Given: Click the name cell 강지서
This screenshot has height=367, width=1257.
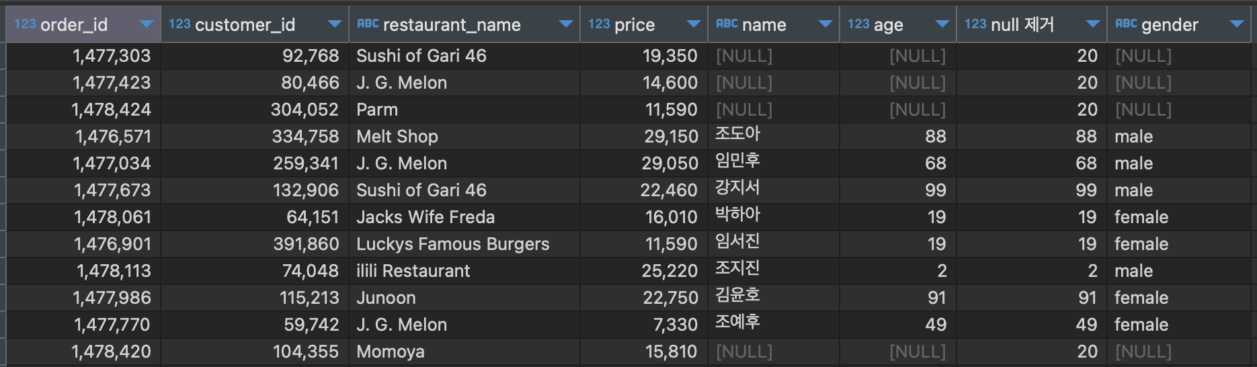Looking at the screenshot, I should (x=774, y=190).
